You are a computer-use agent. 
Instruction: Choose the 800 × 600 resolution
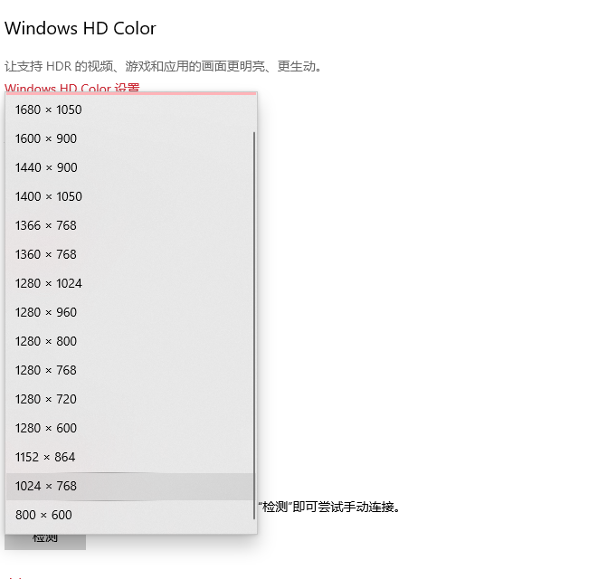pyautogui.click(x=129, y=516)
